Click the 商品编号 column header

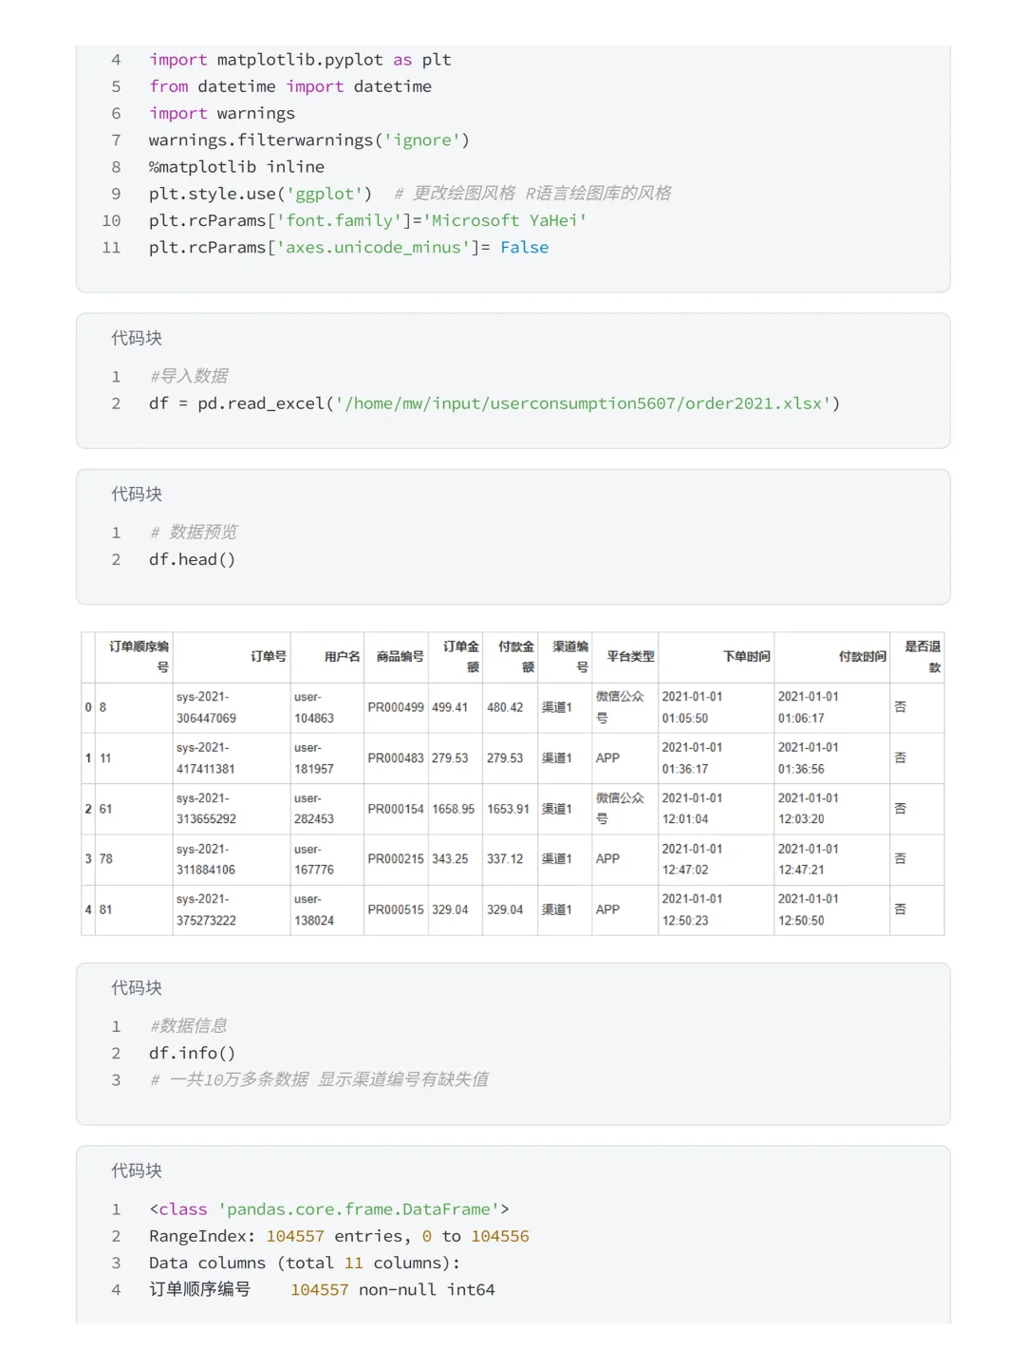click(400, 657)
